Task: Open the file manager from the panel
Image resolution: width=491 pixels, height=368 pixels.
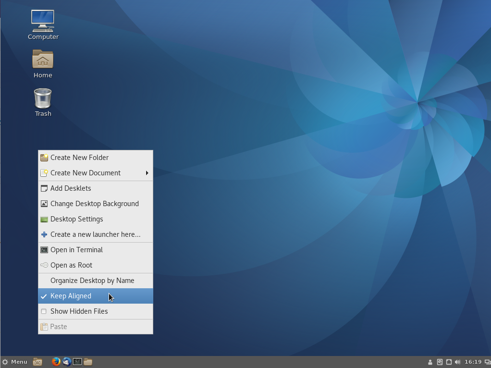Action: (x=88, y=361)
